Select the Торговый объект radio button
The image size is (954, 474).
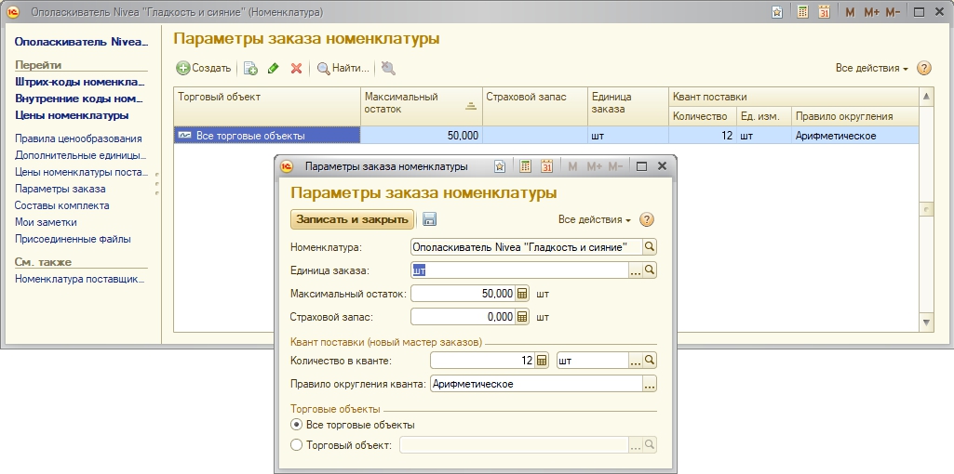click(x=297, y=445)
